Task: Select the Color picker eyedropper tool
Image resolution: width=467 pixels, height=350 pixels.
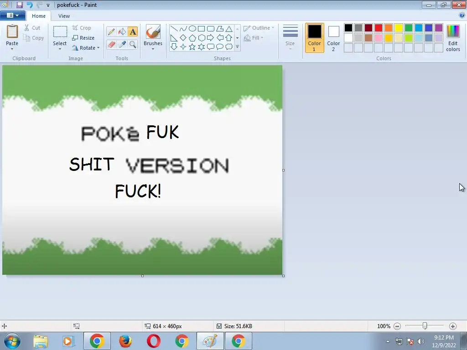Action: (122, 44)
